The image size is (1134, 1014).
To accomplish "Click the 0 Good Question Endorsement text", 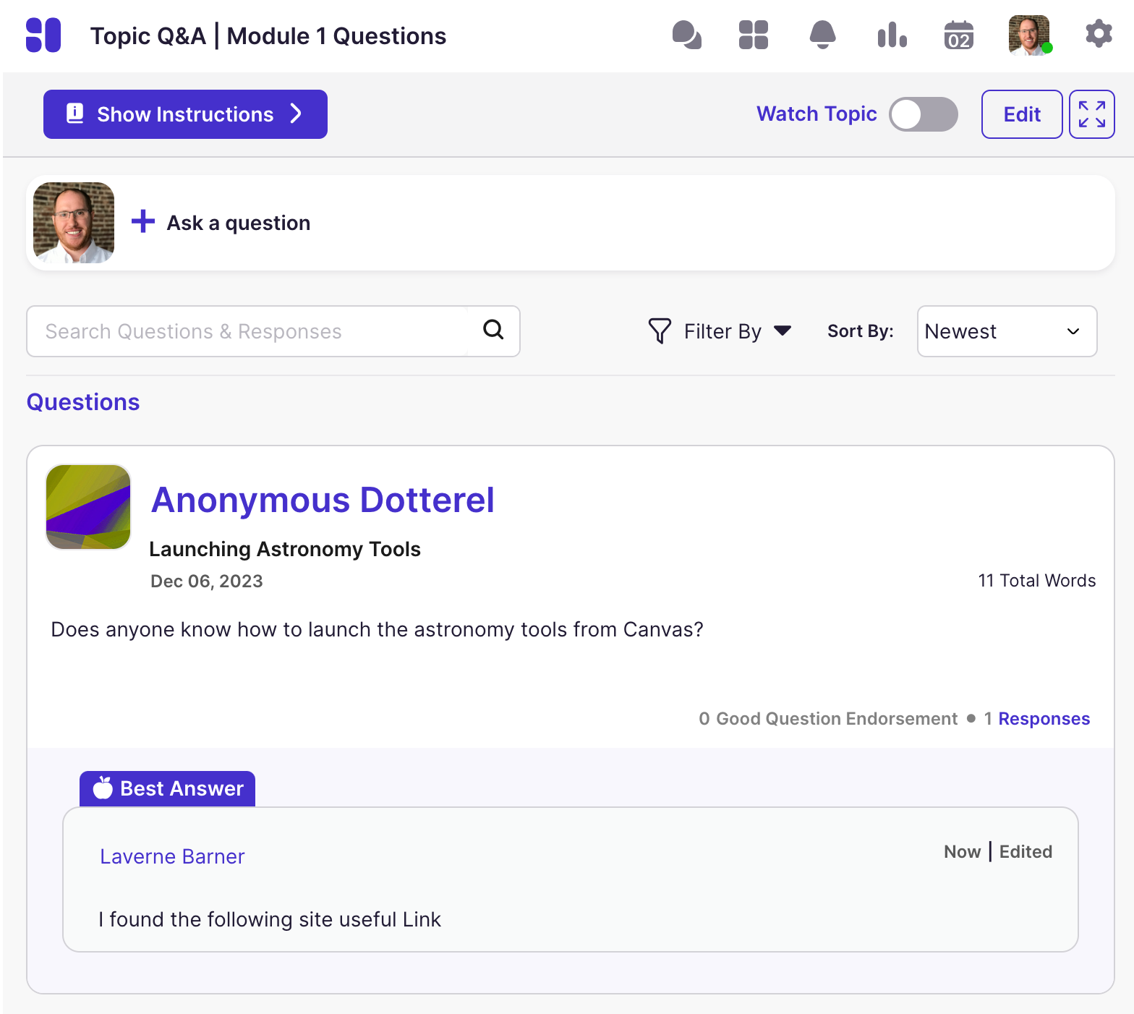I will click(828, 718).
